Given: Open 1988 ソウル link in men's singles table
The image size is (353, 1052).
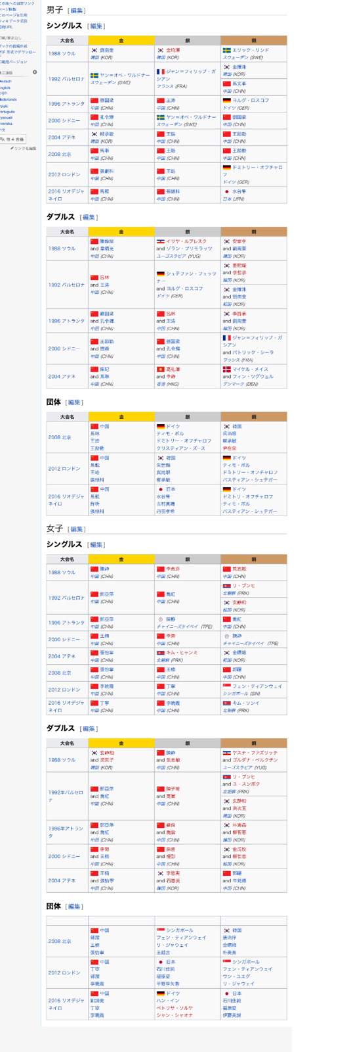Looking at the screenshot, I should tap(62, 54).
